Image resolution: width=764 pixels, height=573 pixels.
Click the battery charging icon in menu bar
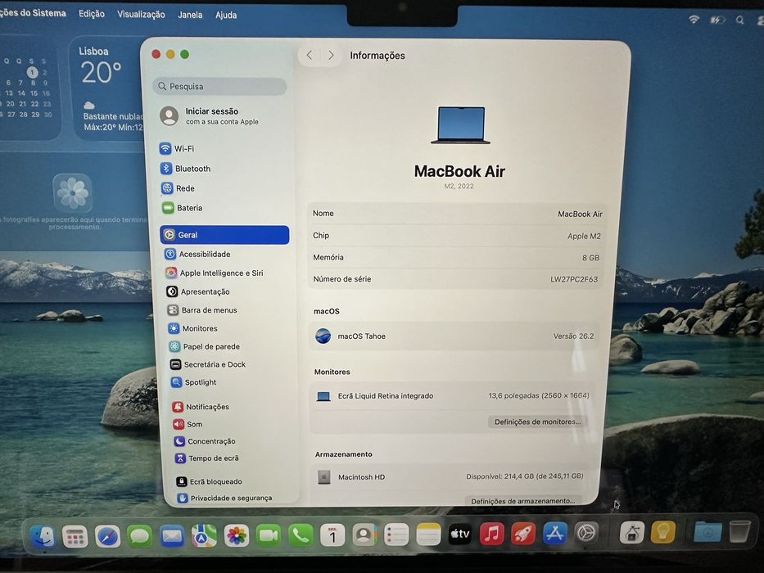(717, 20)
